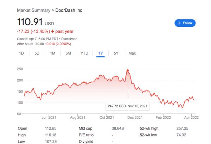Show the 1M price chart

tap(53, 53)
